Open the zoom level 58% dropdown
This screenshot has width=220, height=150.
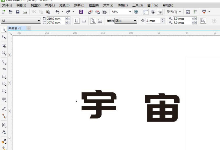(x=130, y=12)
